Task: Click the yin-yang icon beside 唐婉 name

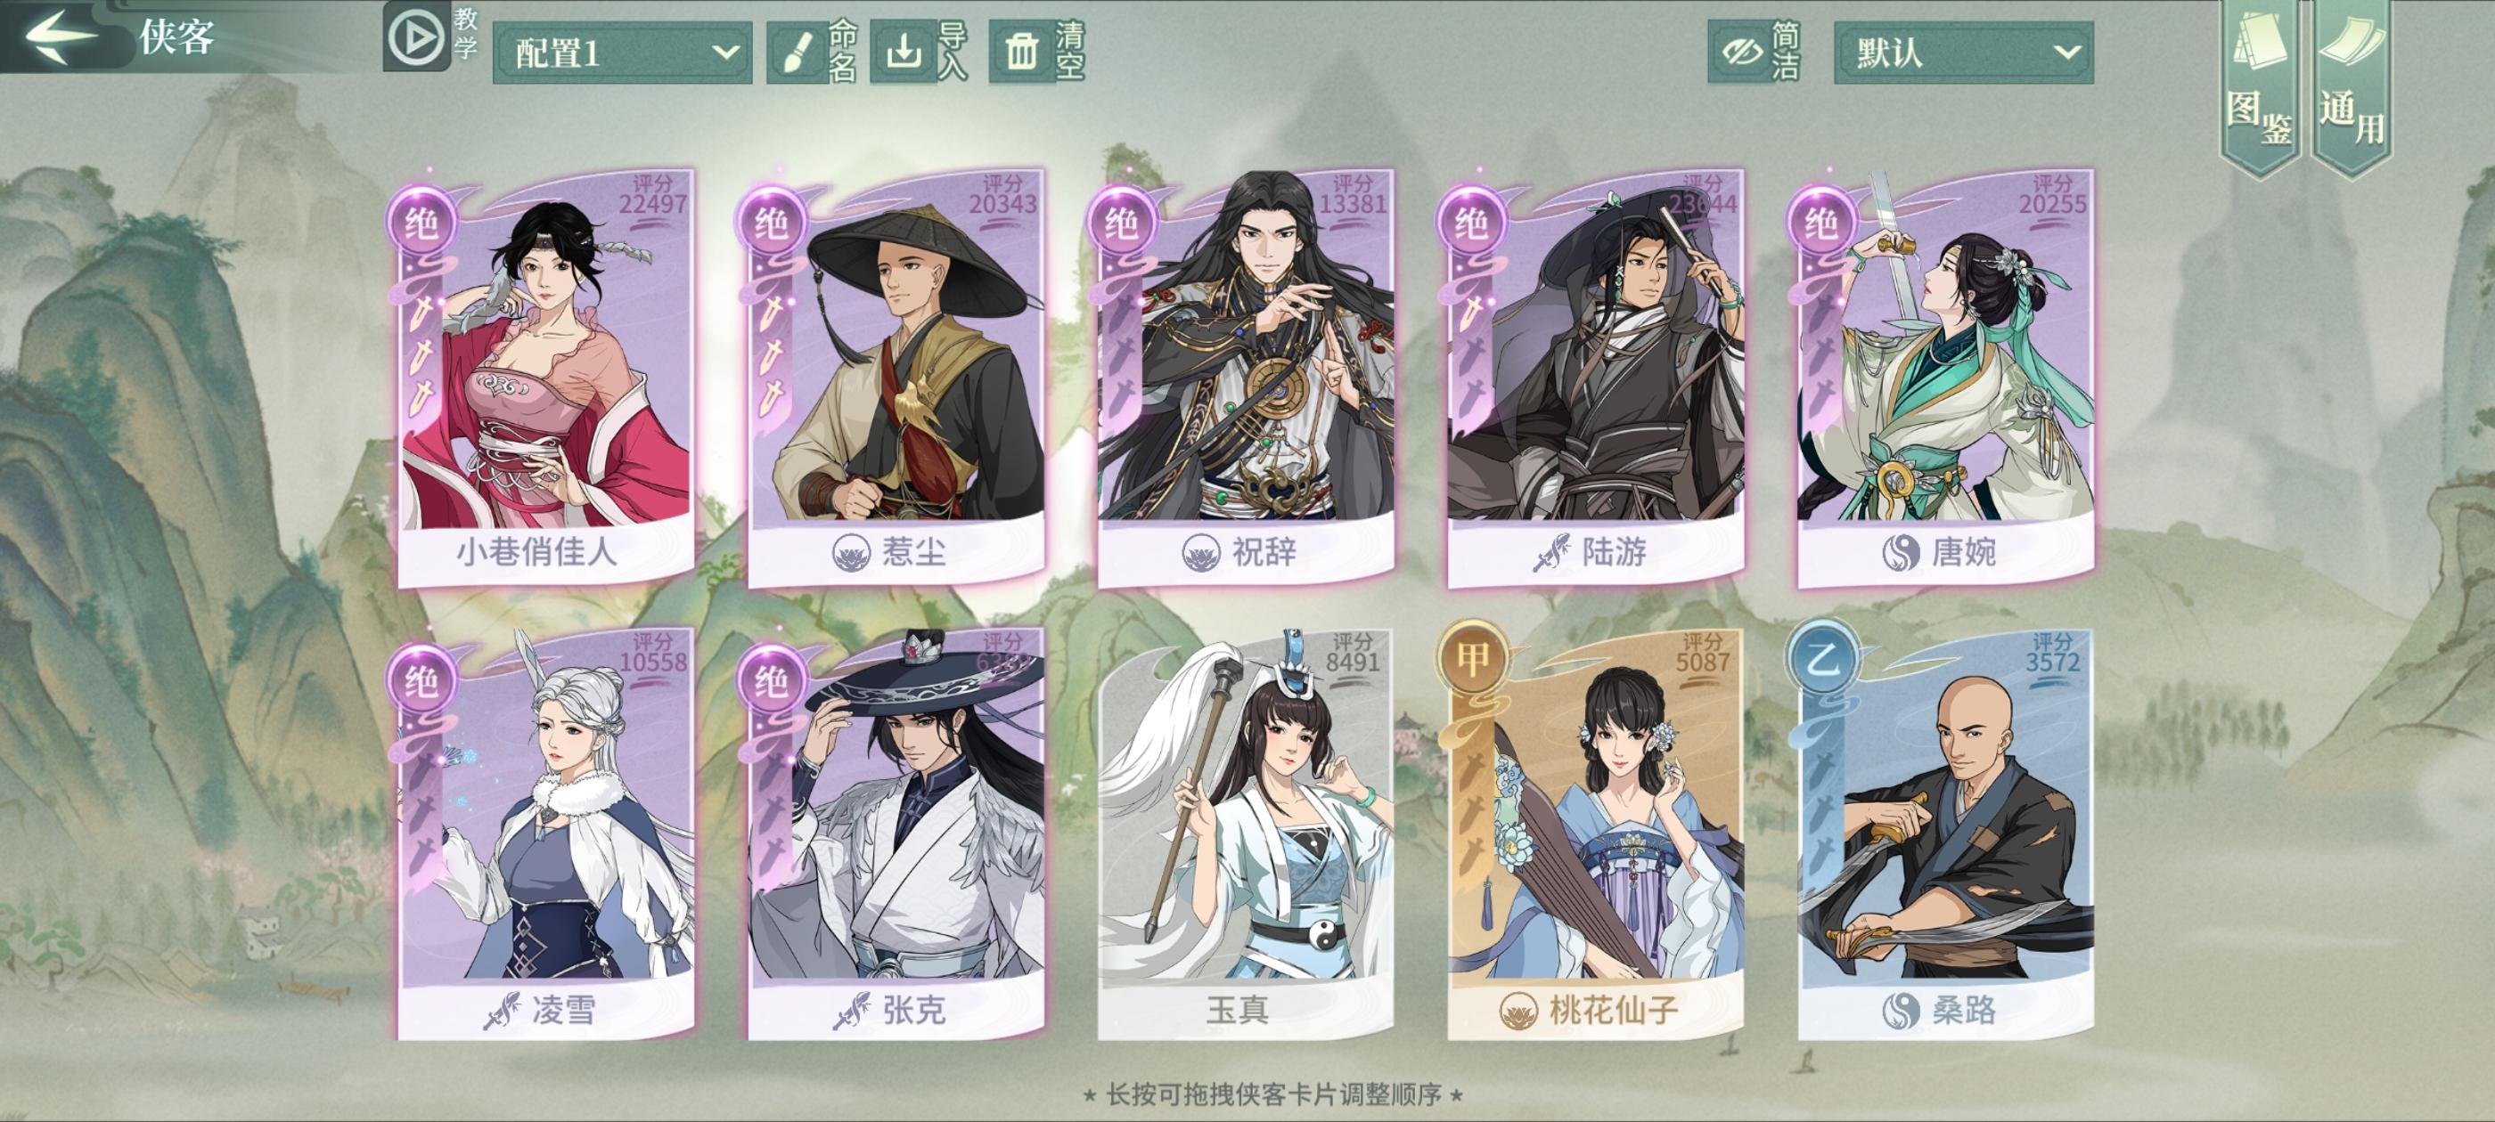Action: [1902, 553]
